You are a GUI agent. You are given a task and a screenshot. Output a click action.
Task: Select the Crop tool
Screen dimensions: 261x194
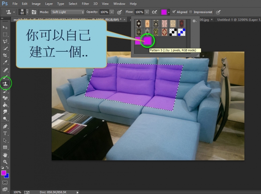[x=5, y=55]
